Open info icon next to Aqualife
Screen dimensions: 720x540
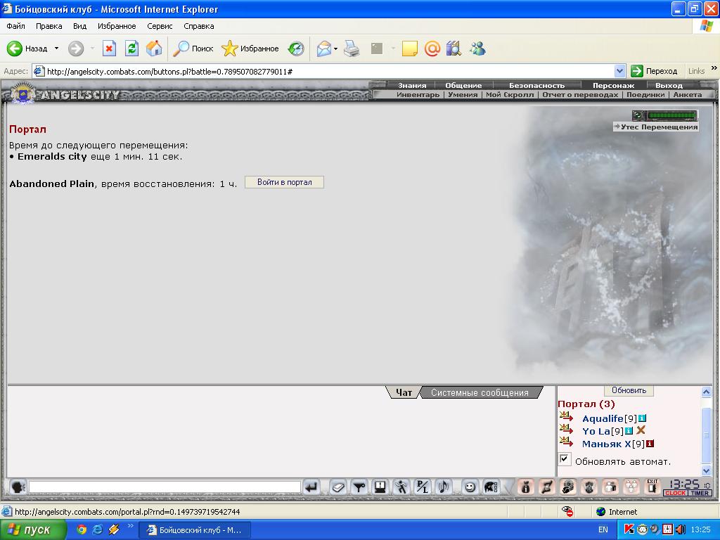(x=642, y=418)
